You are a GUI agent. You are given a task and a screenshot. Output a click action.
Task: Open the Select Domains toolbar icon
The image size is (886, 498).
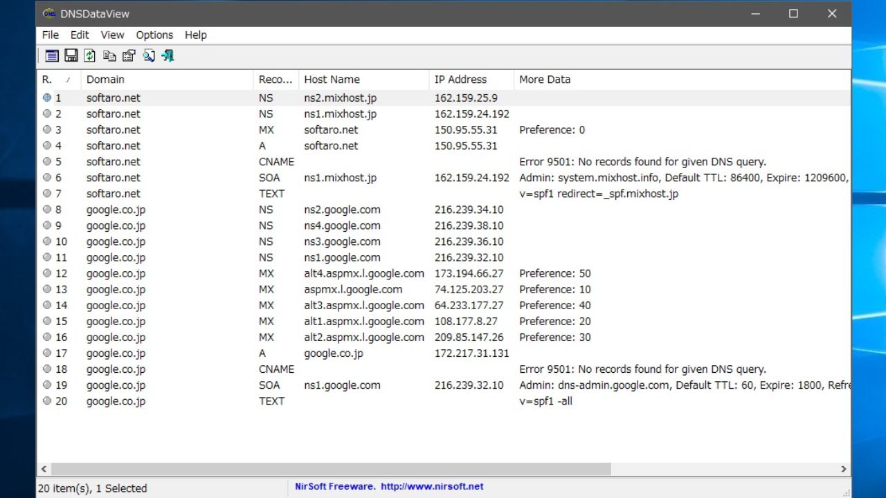(52, 56)
